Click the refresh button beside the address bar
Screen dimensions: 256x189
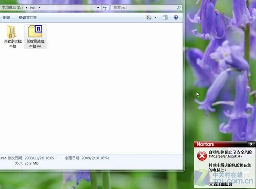105,8
